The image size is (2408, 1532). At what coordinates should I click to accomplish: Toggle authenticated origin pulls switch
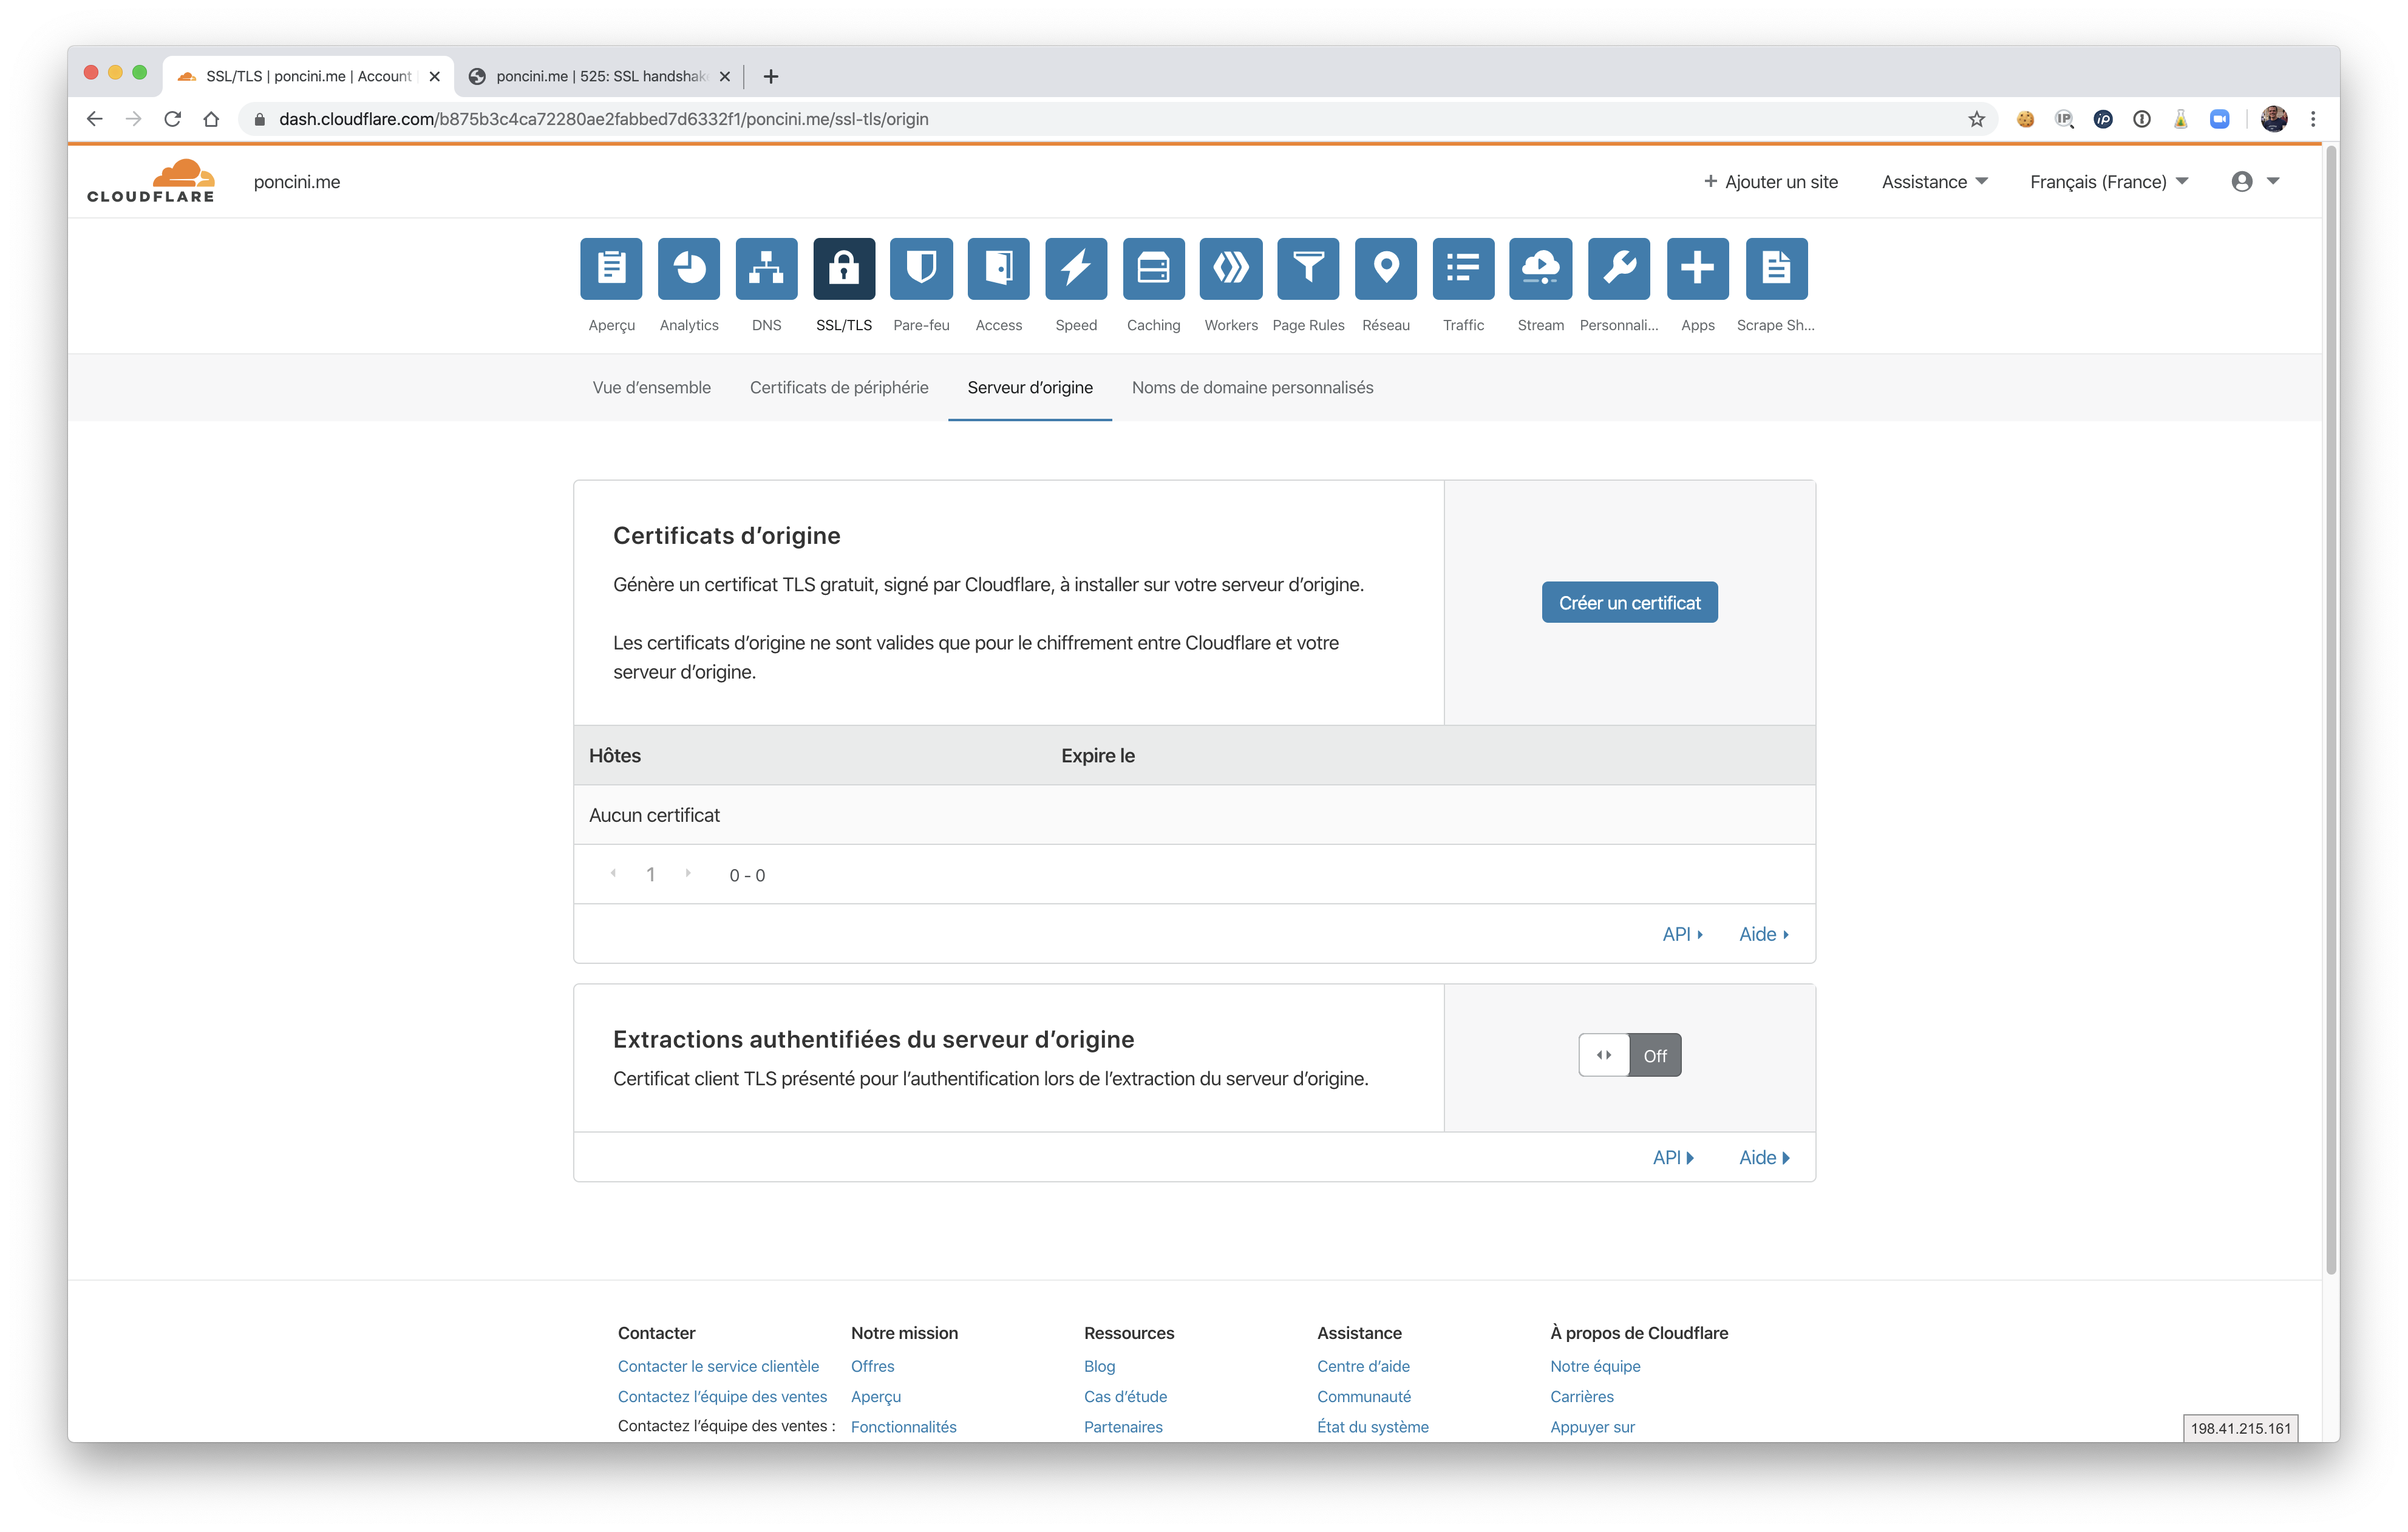1629,1055
